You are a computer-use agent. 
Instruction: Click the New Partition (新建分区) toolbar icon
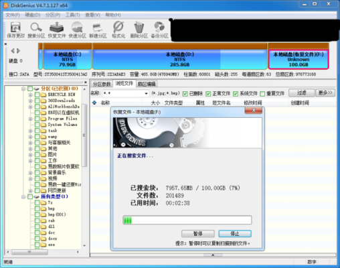click(x=98, y=27)
